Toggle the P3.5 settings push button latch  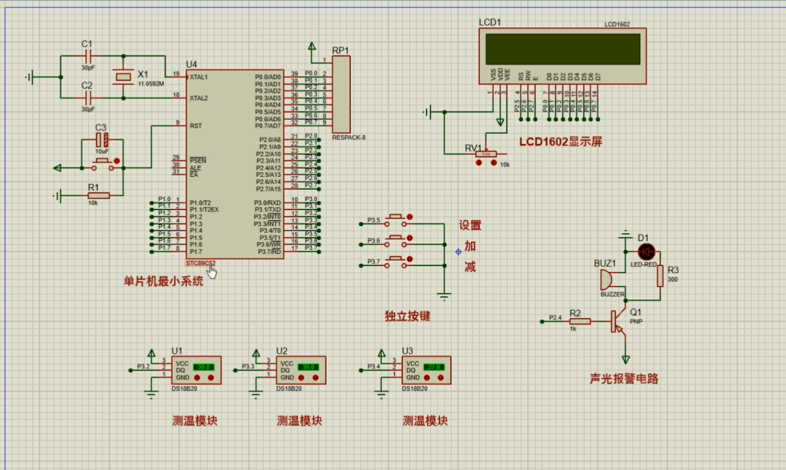410,217
